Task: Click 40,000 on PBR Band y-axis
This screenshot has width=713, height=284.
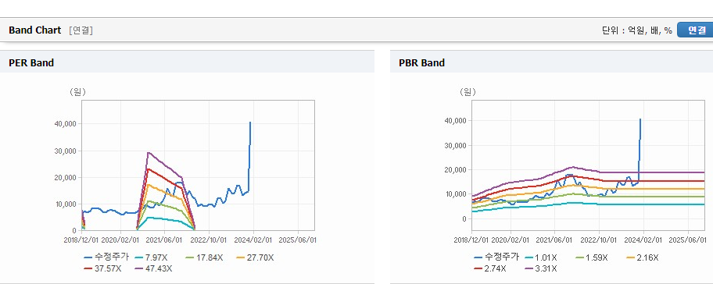Action: 456,121
